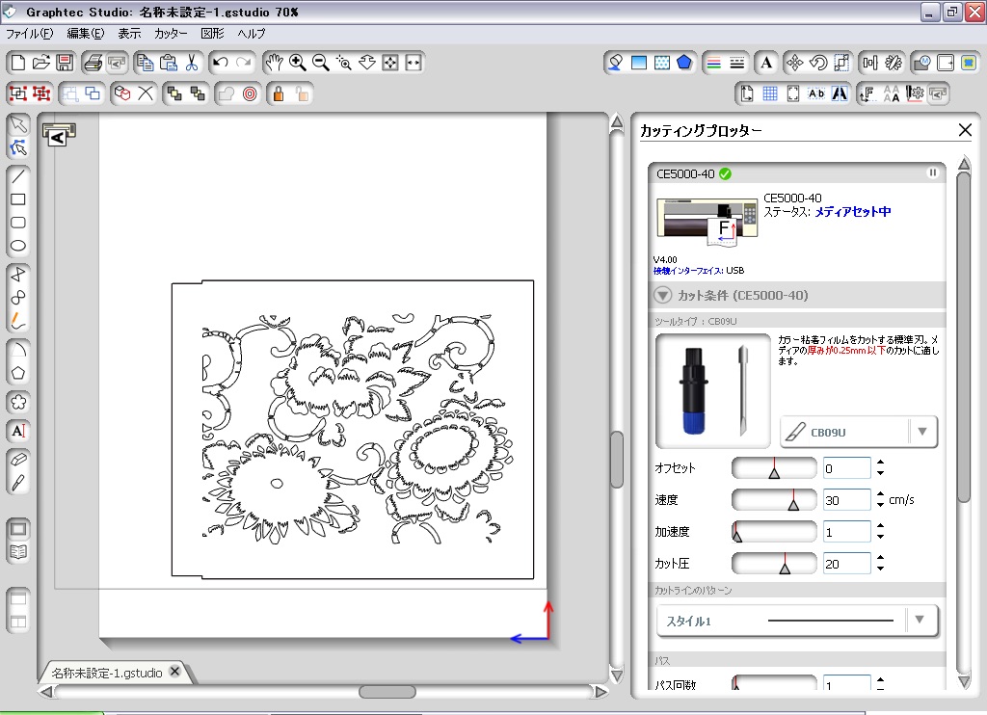Activate the Eraser tool
Screen dimensions: 987x715
tap(17, 459)
